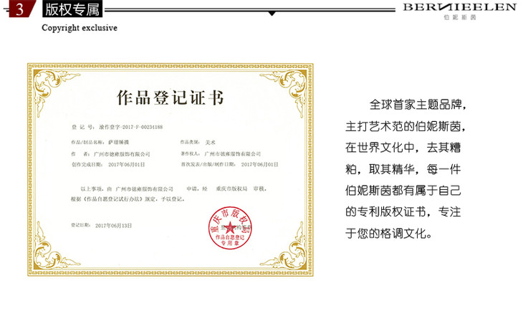Screen dimensions: 523x319
Task: Click the 'Copyright exclusive' subtitle
Action: coord(80,28)
